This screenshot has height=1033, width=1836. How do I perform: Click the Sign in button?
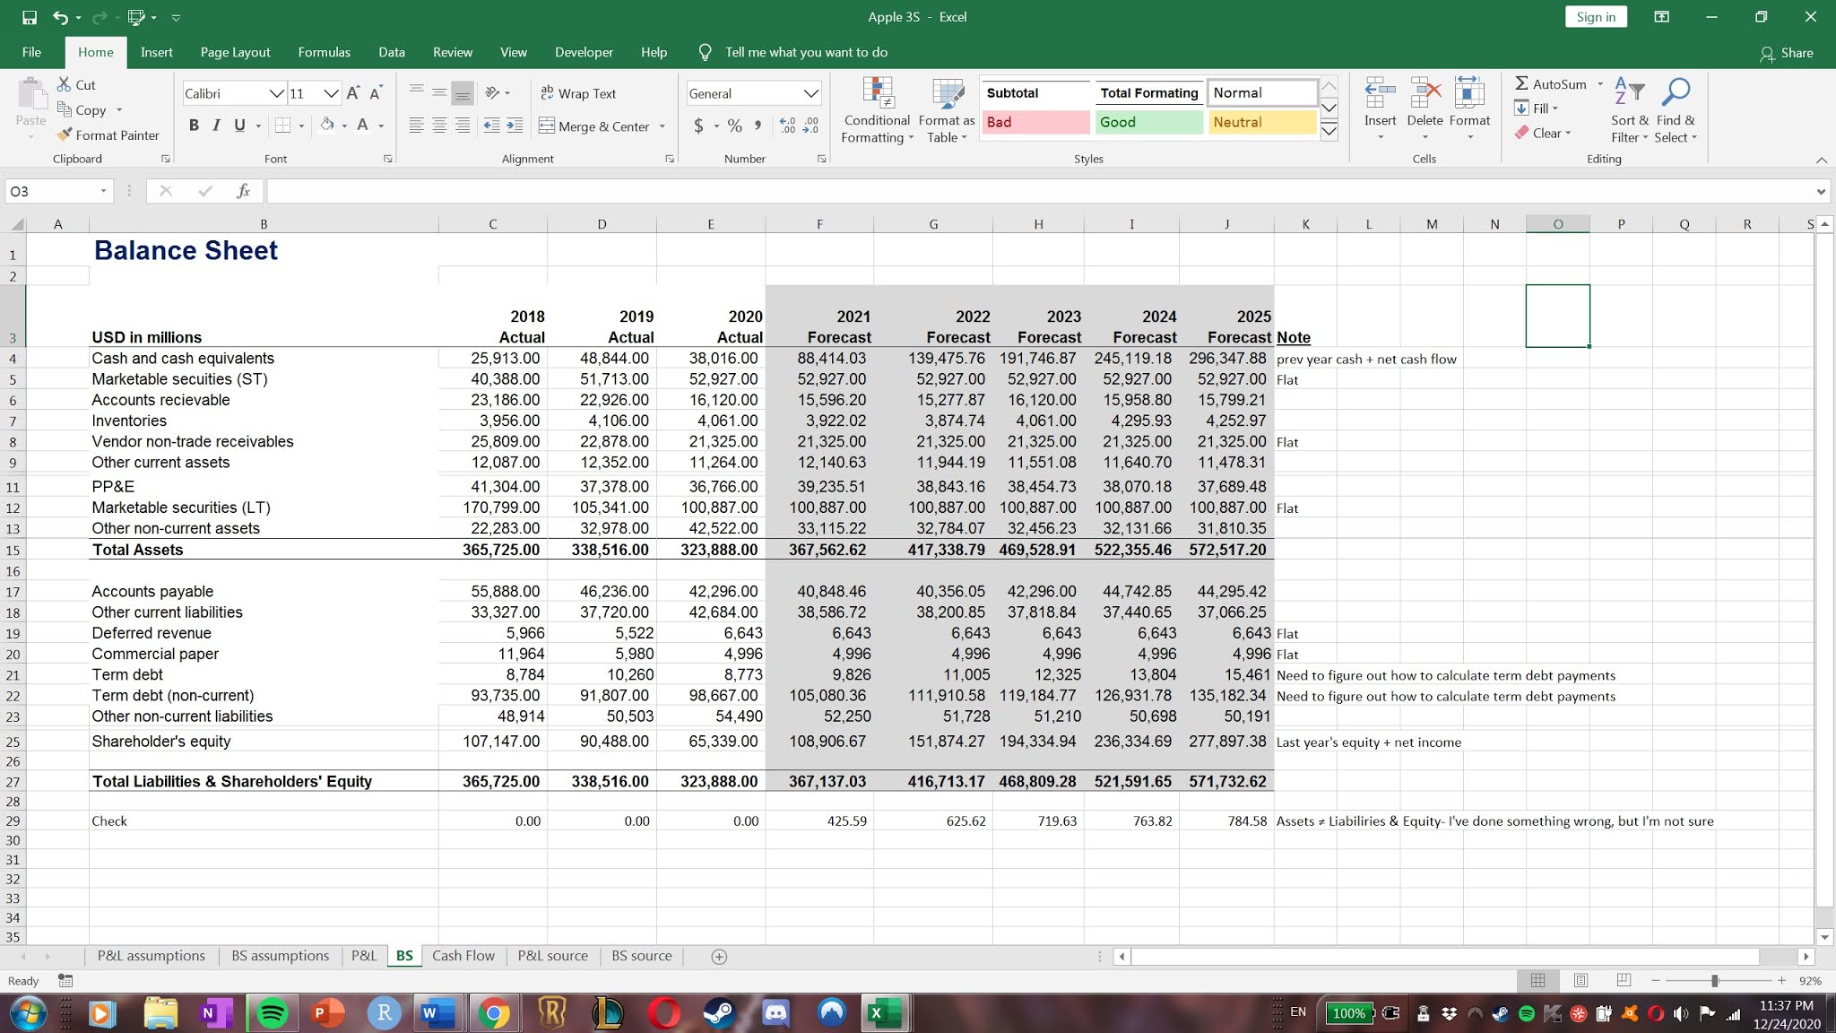click(x=1596, y=17)
